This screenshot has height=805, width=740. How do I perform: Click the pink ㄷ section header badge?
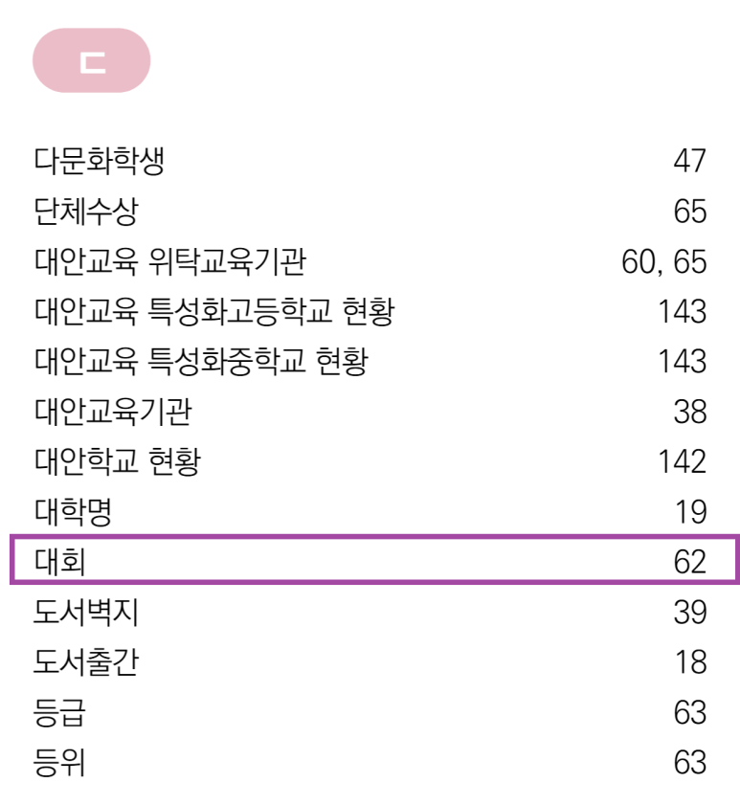92,61
